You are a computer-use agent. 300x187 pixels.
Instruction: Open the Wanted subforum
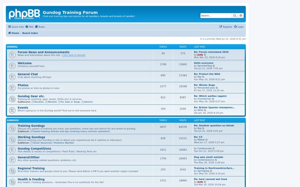point(51,102)
